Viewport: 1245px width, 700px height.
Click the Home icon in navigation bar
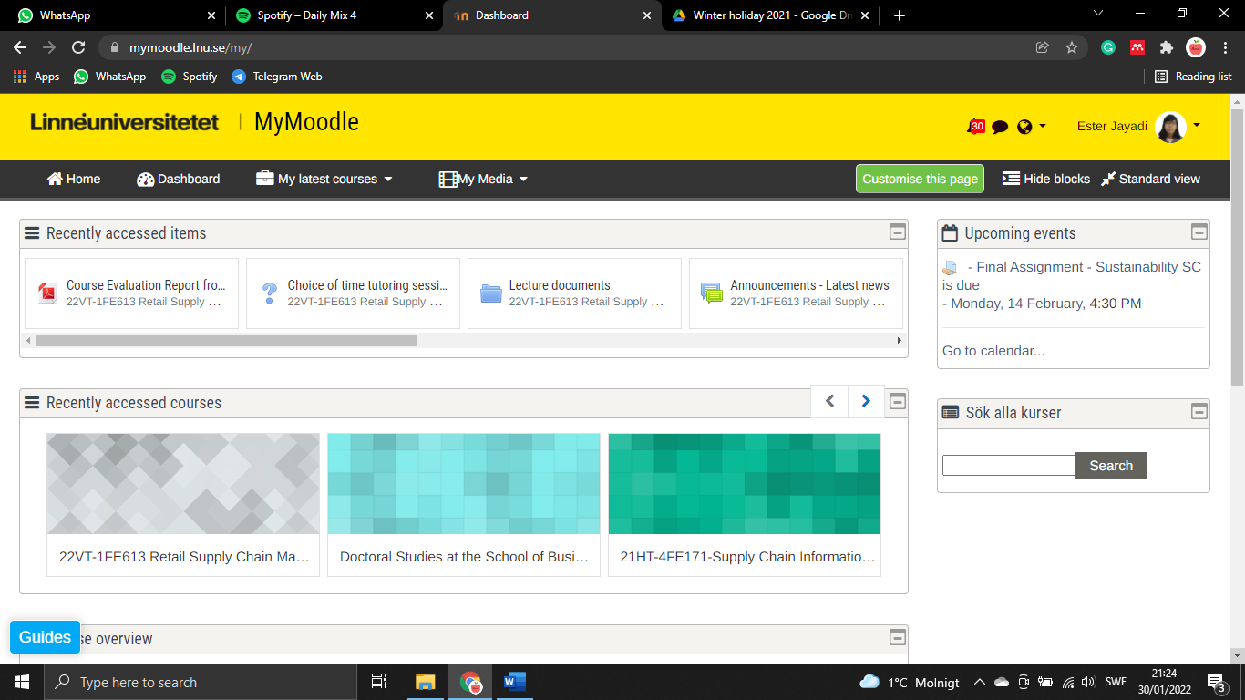[56, 179]
